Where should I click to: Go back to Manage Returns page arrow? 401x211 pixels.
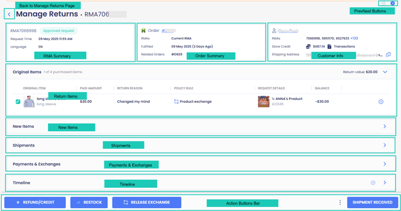point(9,15)
